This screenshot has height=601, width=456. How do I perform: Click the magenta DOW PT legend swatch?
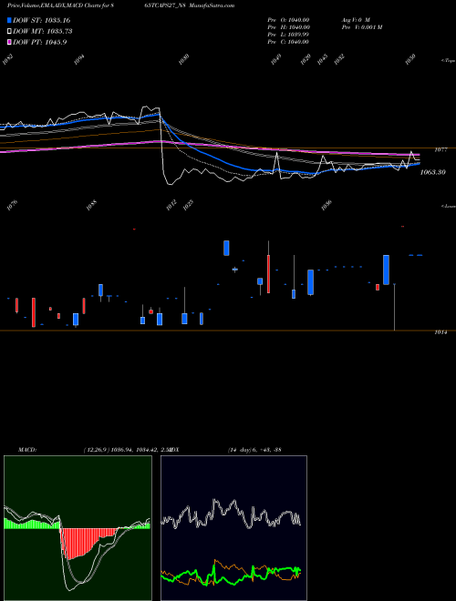9,42
